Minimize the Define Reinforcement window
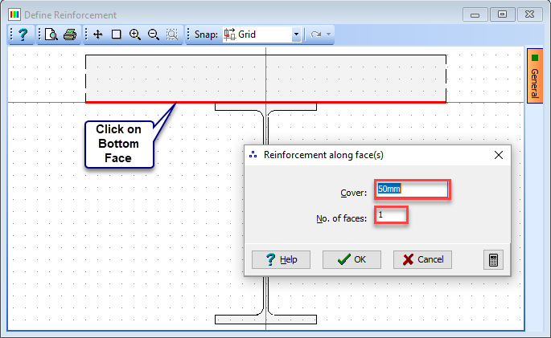This screenshot has width=551, height=338. (475, 14)
